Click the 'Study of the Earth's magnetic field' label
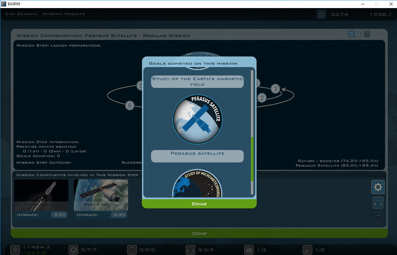 click(x=197, y=81)
